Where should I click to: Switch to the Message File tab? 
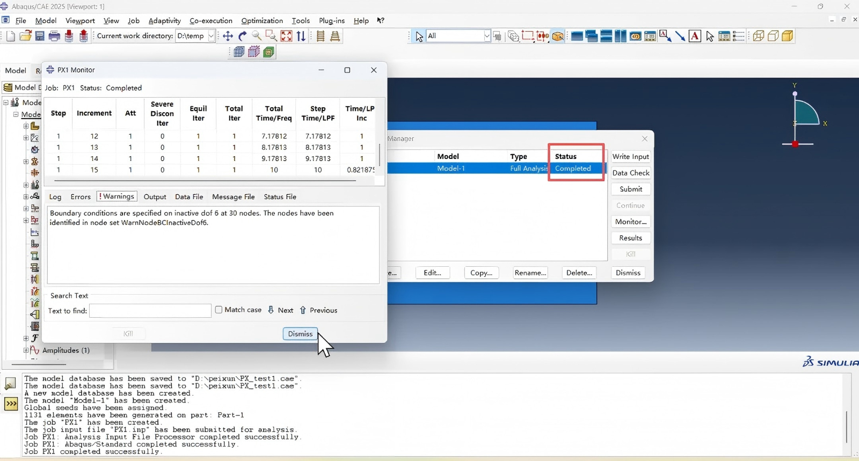tap(233, 197)
